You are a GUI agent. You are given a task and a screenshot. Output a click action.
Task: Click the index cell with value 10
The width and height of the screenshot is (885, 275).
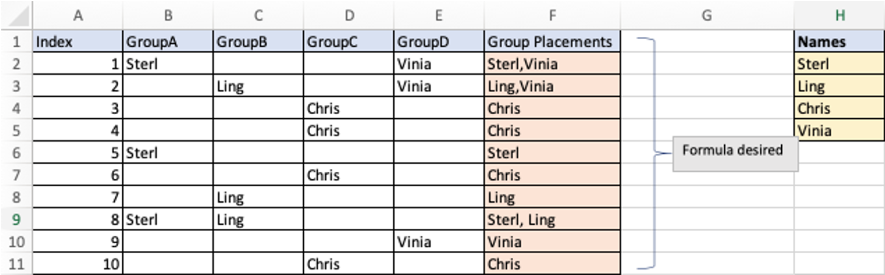pyautogui.click(x=78, y=264)
